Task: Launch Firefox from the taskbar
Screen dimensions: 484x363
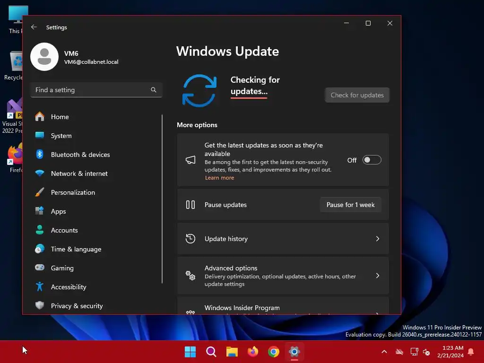Action: pyautogui.click(x=253, y=352)
